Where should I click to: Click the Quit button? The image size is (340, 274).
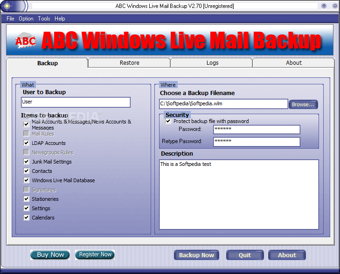245,255
